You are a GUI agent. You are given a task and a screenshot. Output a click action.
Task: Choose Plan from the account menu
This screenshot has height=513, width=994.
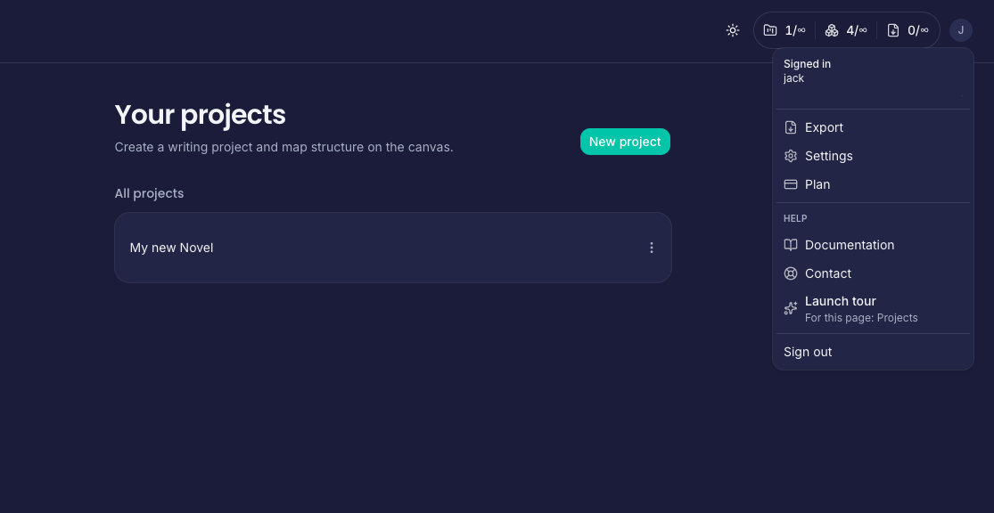point(817,184)
